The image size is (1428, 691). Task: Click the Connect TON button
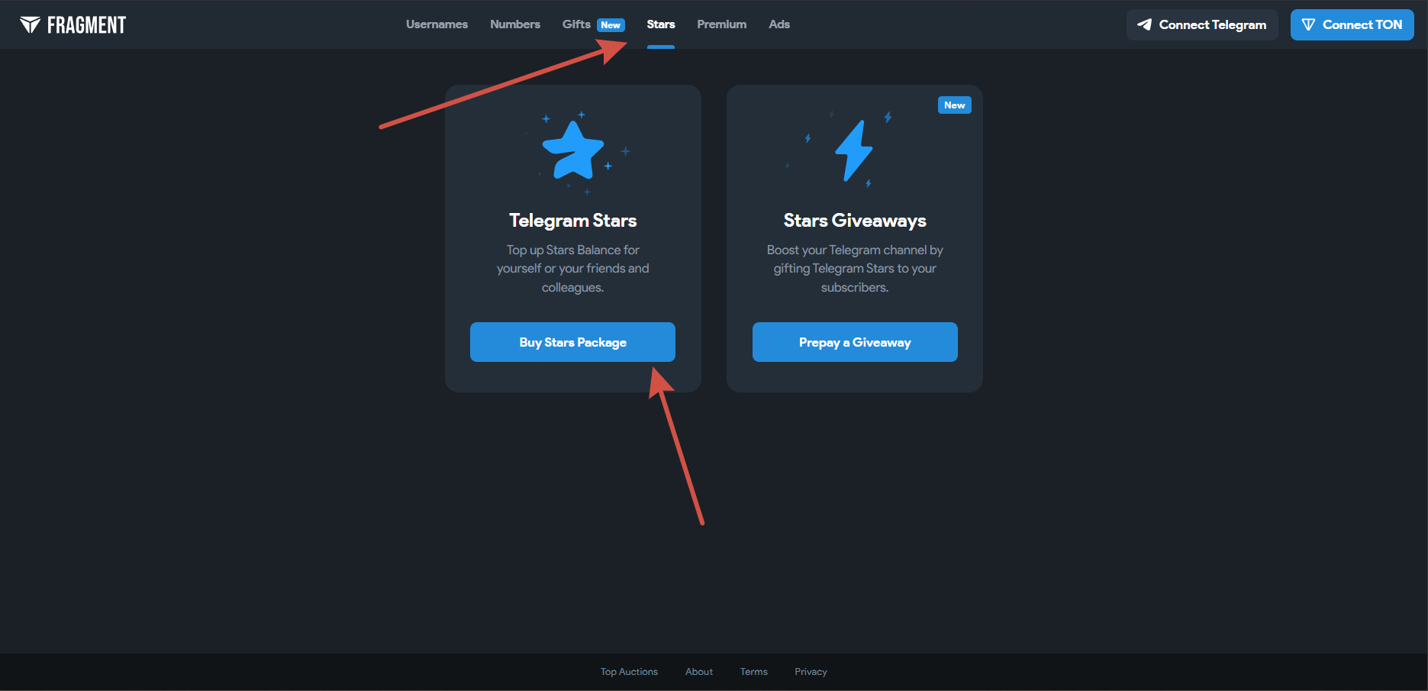(x=1352, y=24)
